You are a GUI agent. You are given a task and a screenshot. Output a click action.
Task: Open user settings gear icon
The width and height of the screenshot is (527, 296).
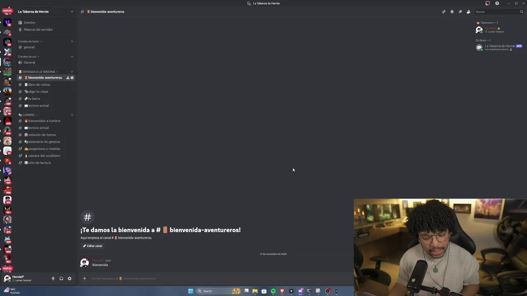point(70,278)
